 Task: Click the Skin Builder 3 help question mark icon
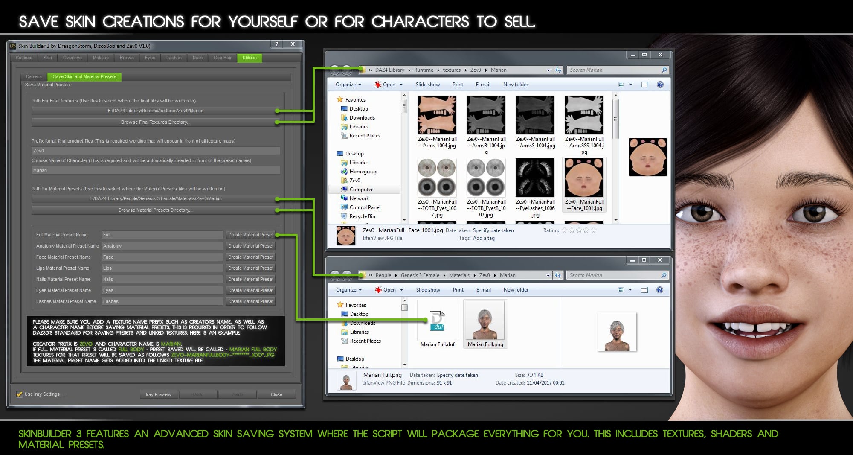(276, 44)
